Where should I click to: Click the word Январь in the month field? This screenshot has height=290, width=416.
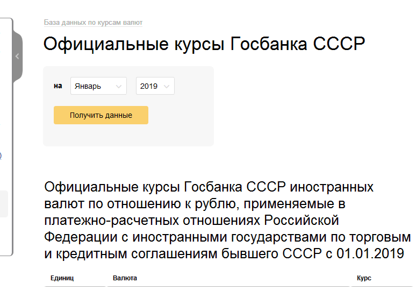tap(88, 86)
